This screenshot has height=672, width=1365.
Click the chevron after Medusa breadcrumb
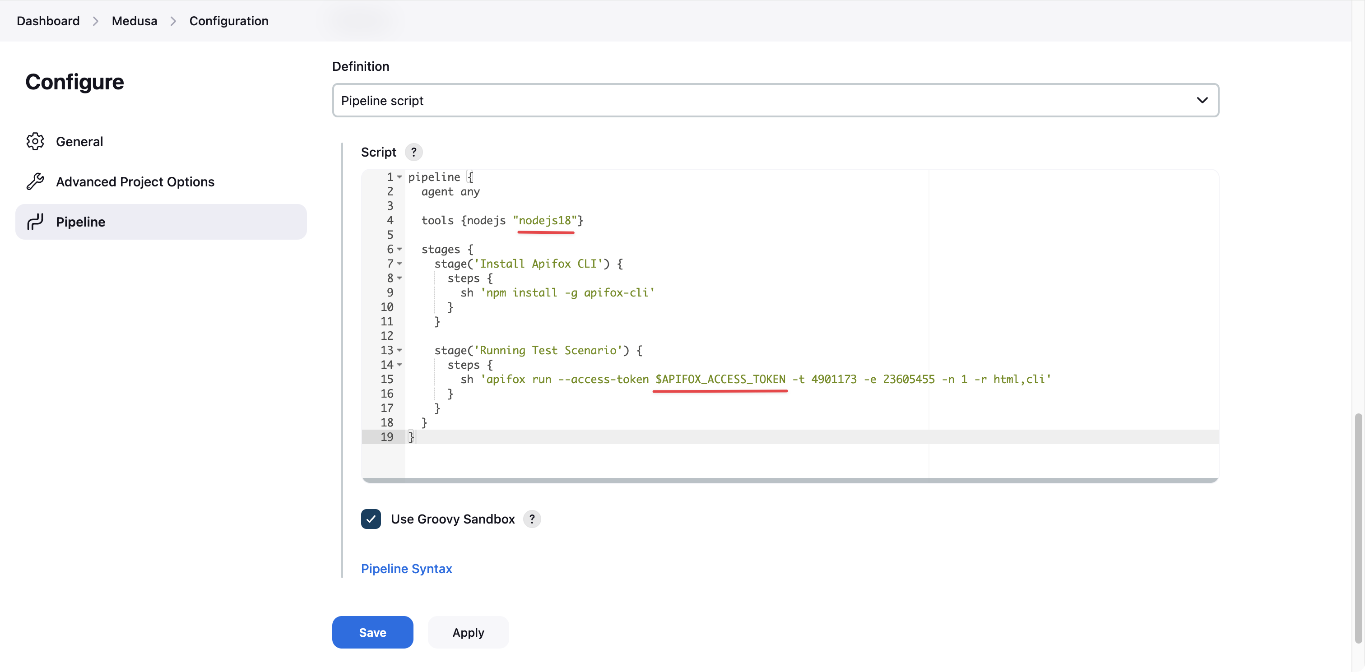(x=173, y=21)
